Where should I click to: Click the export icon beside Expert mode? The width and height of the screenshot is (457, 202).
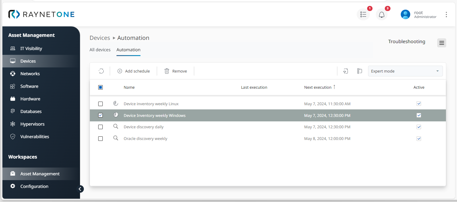346,71
